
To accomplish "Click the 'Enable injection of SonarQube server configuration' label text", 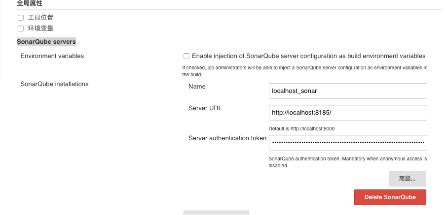I will 308,56.
